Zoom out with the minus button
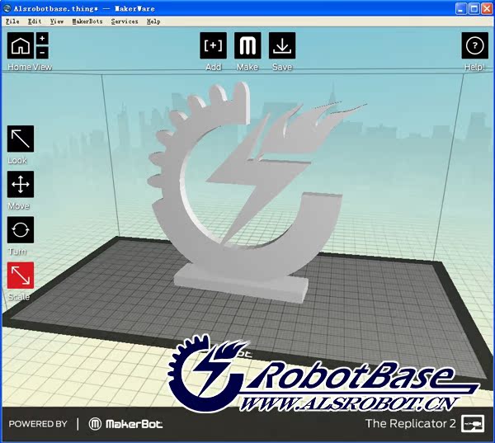495x443 pixels. coord(42,53)
